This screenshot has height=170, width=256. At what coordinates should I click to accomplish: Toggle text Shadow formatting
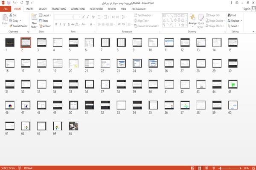tap(69, 24)
